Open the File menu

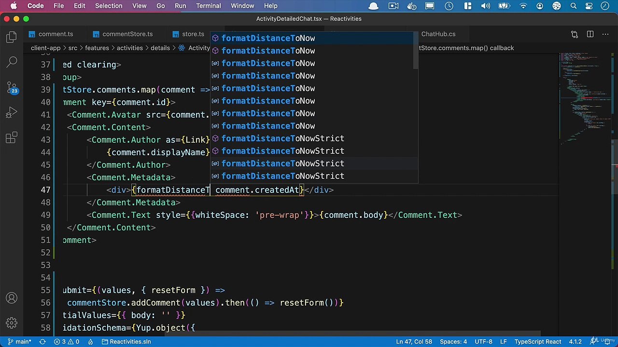tap(58, 6)
